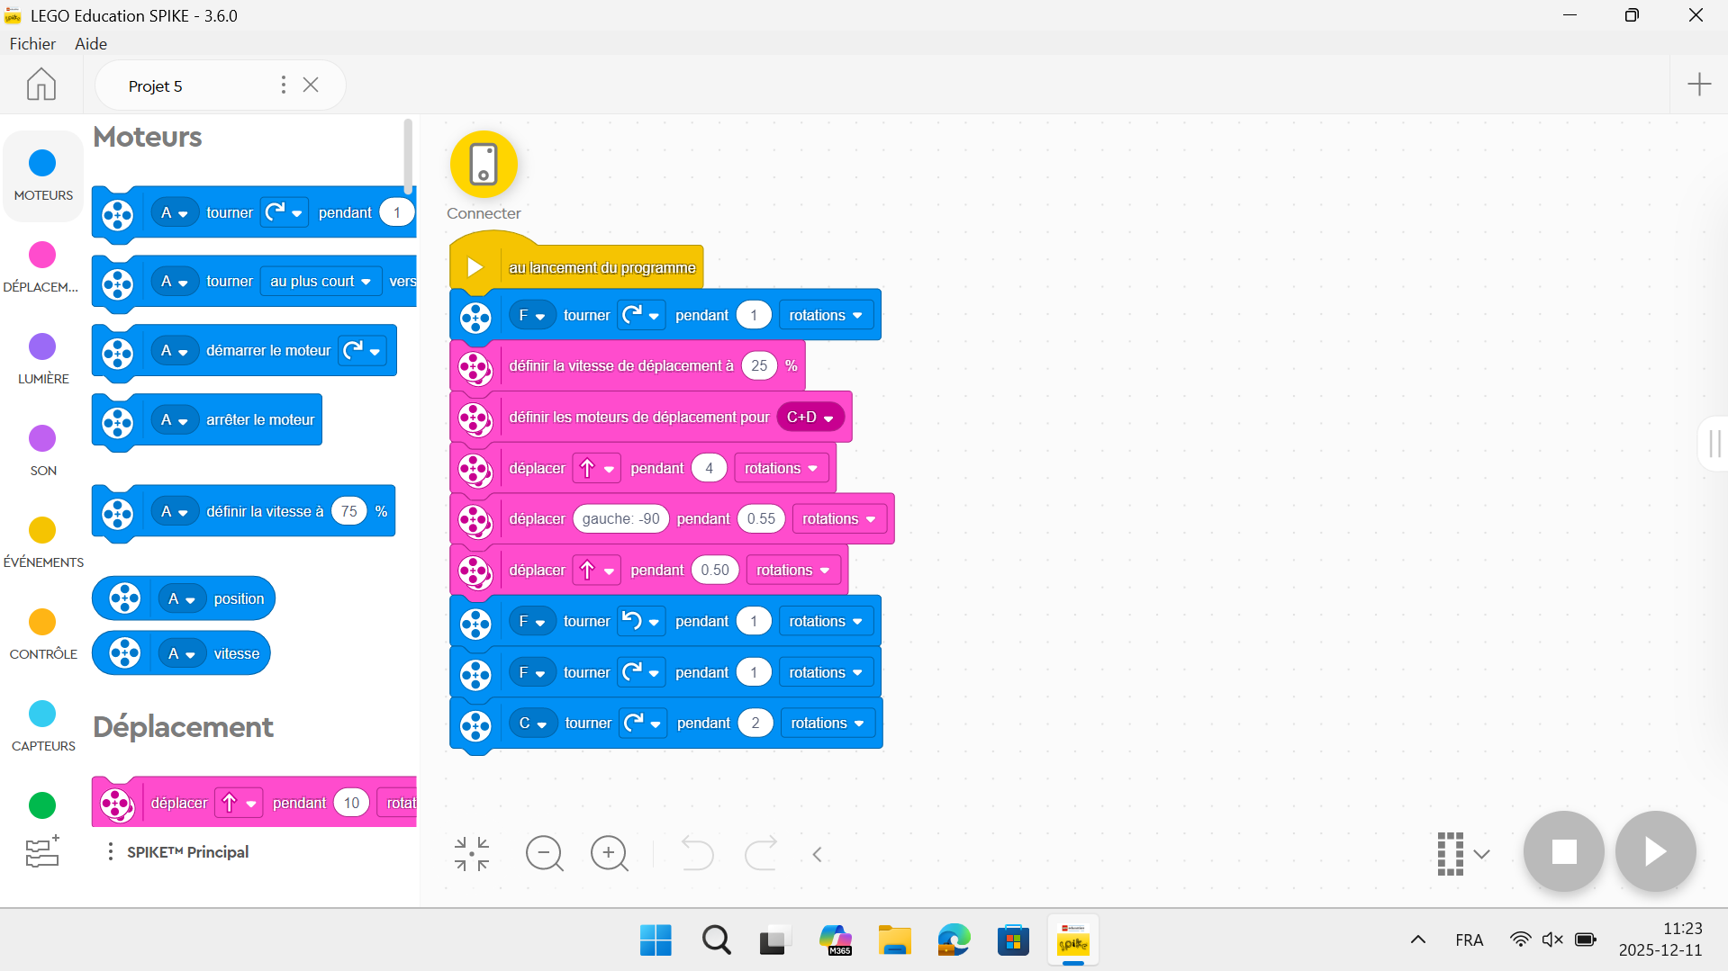Undo the last canvas action

pyautogui.click(x=696, y=853)
